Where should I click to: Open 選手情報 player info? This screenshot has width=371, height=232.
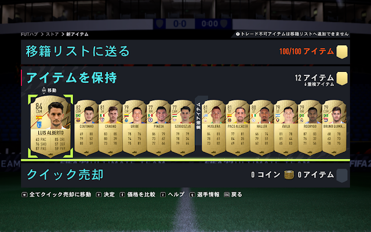click(x=205, y=195)
